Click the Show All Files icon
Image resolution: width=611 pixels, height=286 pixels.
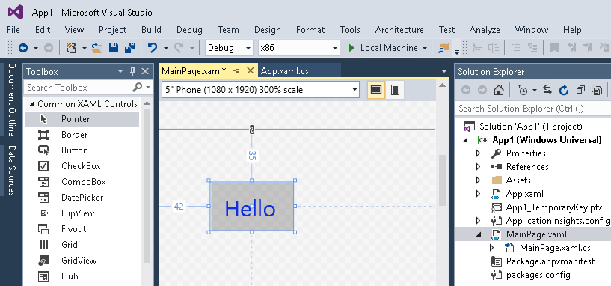coord(597,90)
